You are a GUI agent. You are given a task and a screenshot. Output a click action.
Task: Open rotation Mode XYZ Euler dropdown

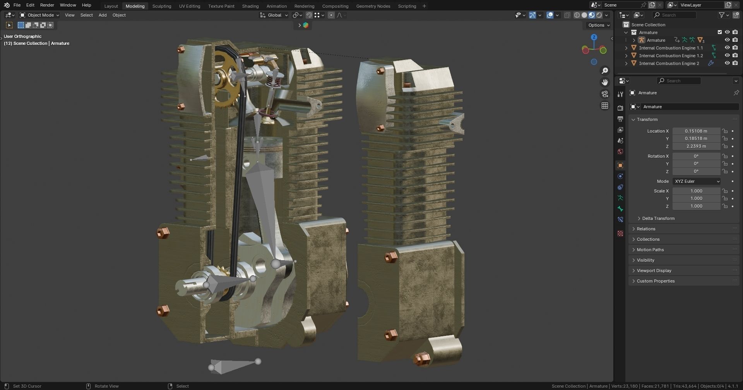[697, 181]
